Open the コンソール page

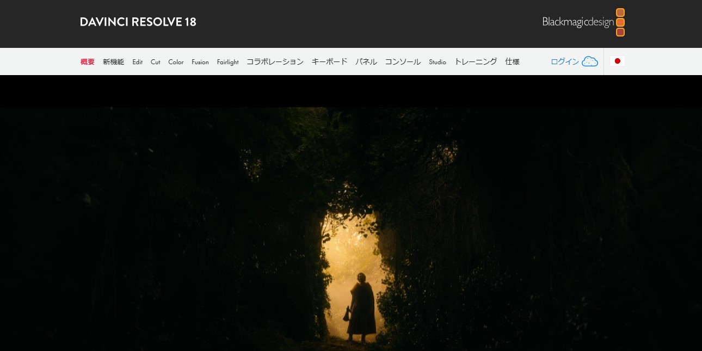pyautogui.click(x=403, y=62)
